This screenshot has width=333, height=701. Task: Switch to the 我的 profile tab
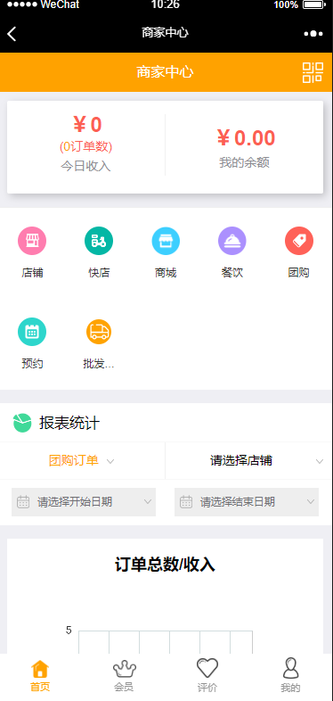click(290, 676)
